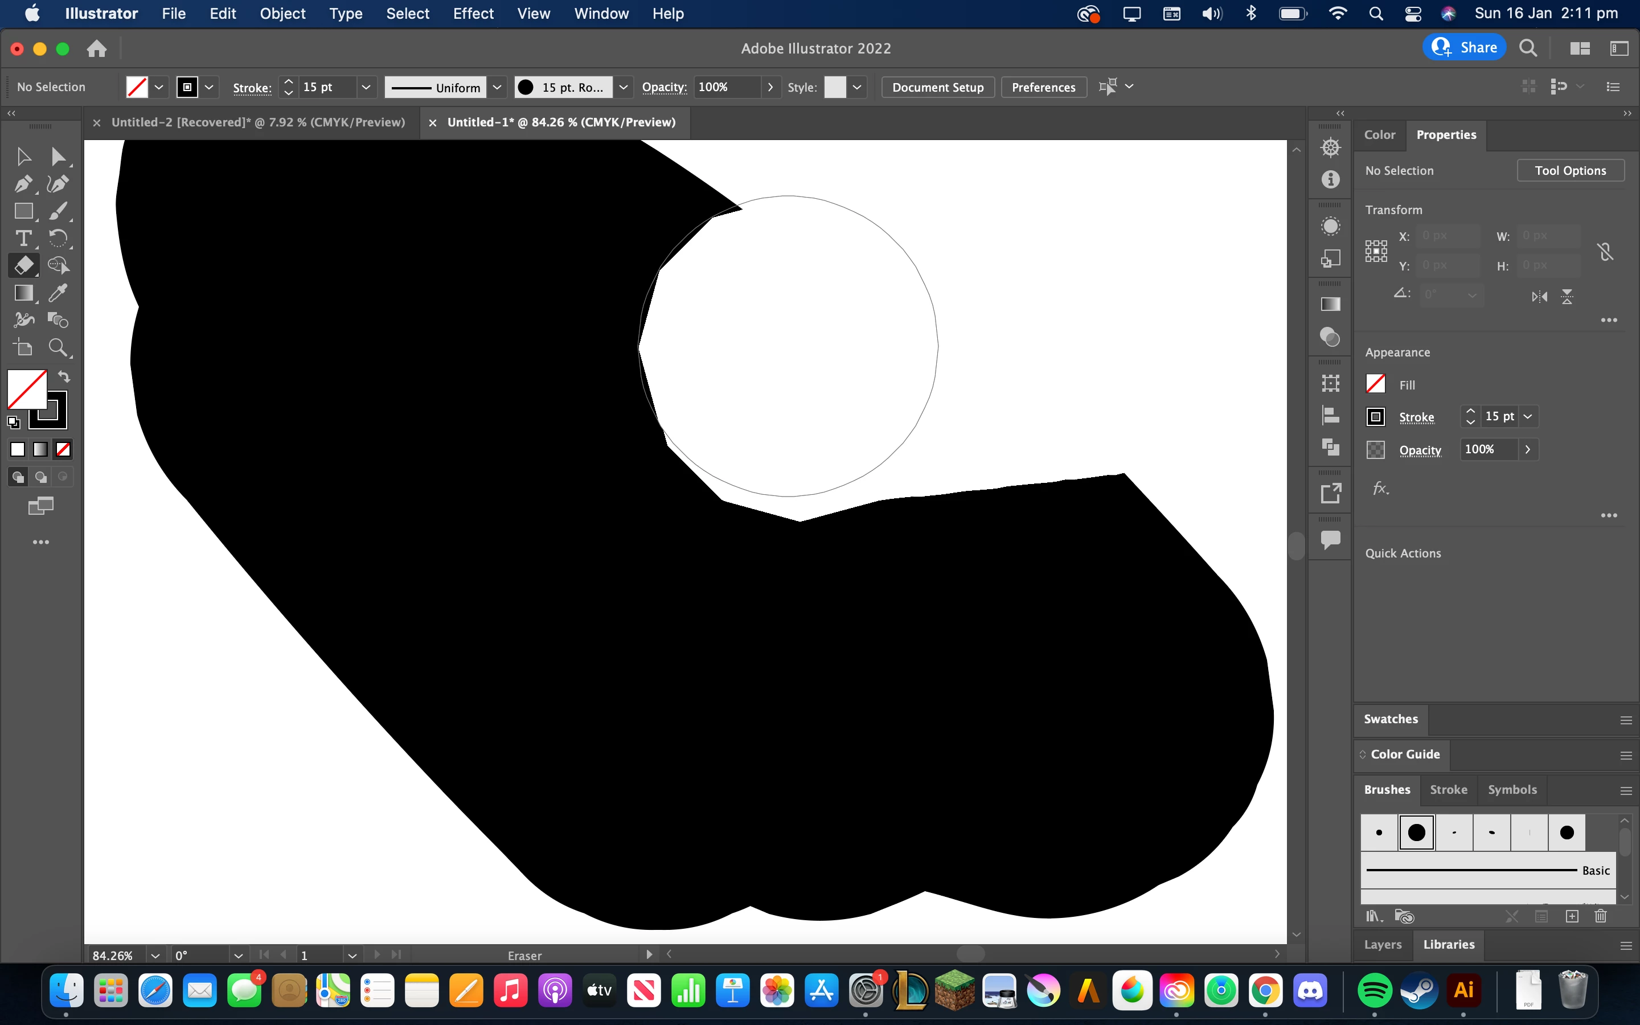Select the Type tool
1640x1025 pixels.
[x=23, y=238]
